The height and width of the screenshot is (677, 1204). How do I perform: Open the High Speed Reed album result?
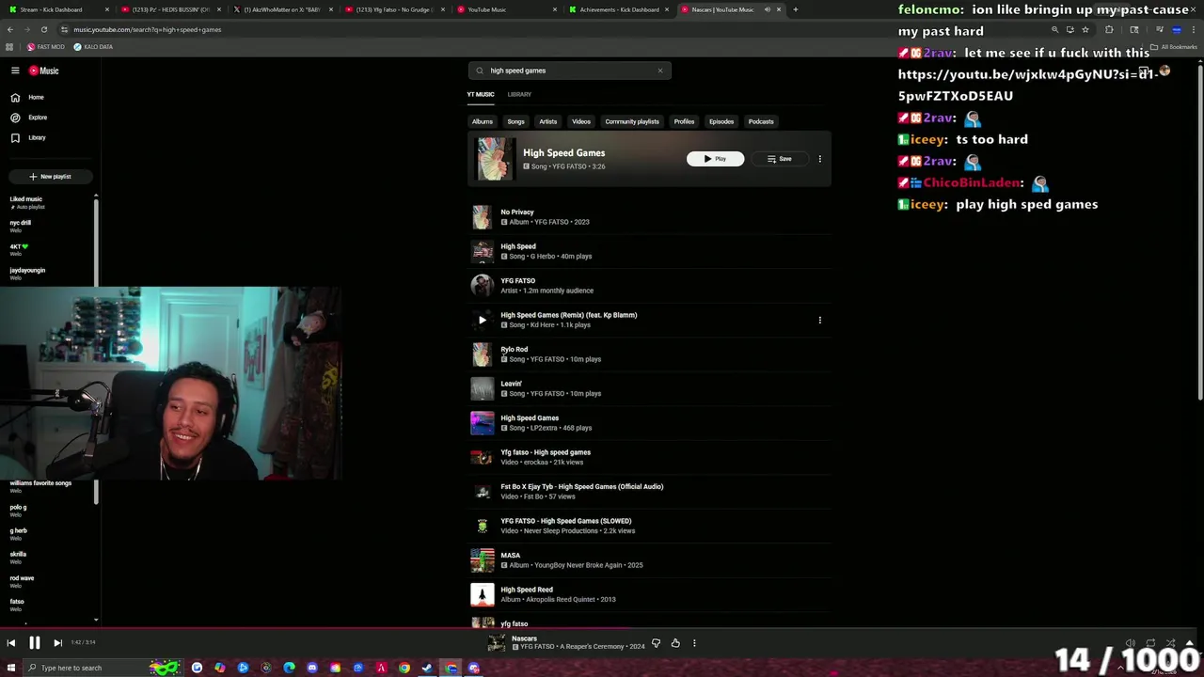[649, 594]
